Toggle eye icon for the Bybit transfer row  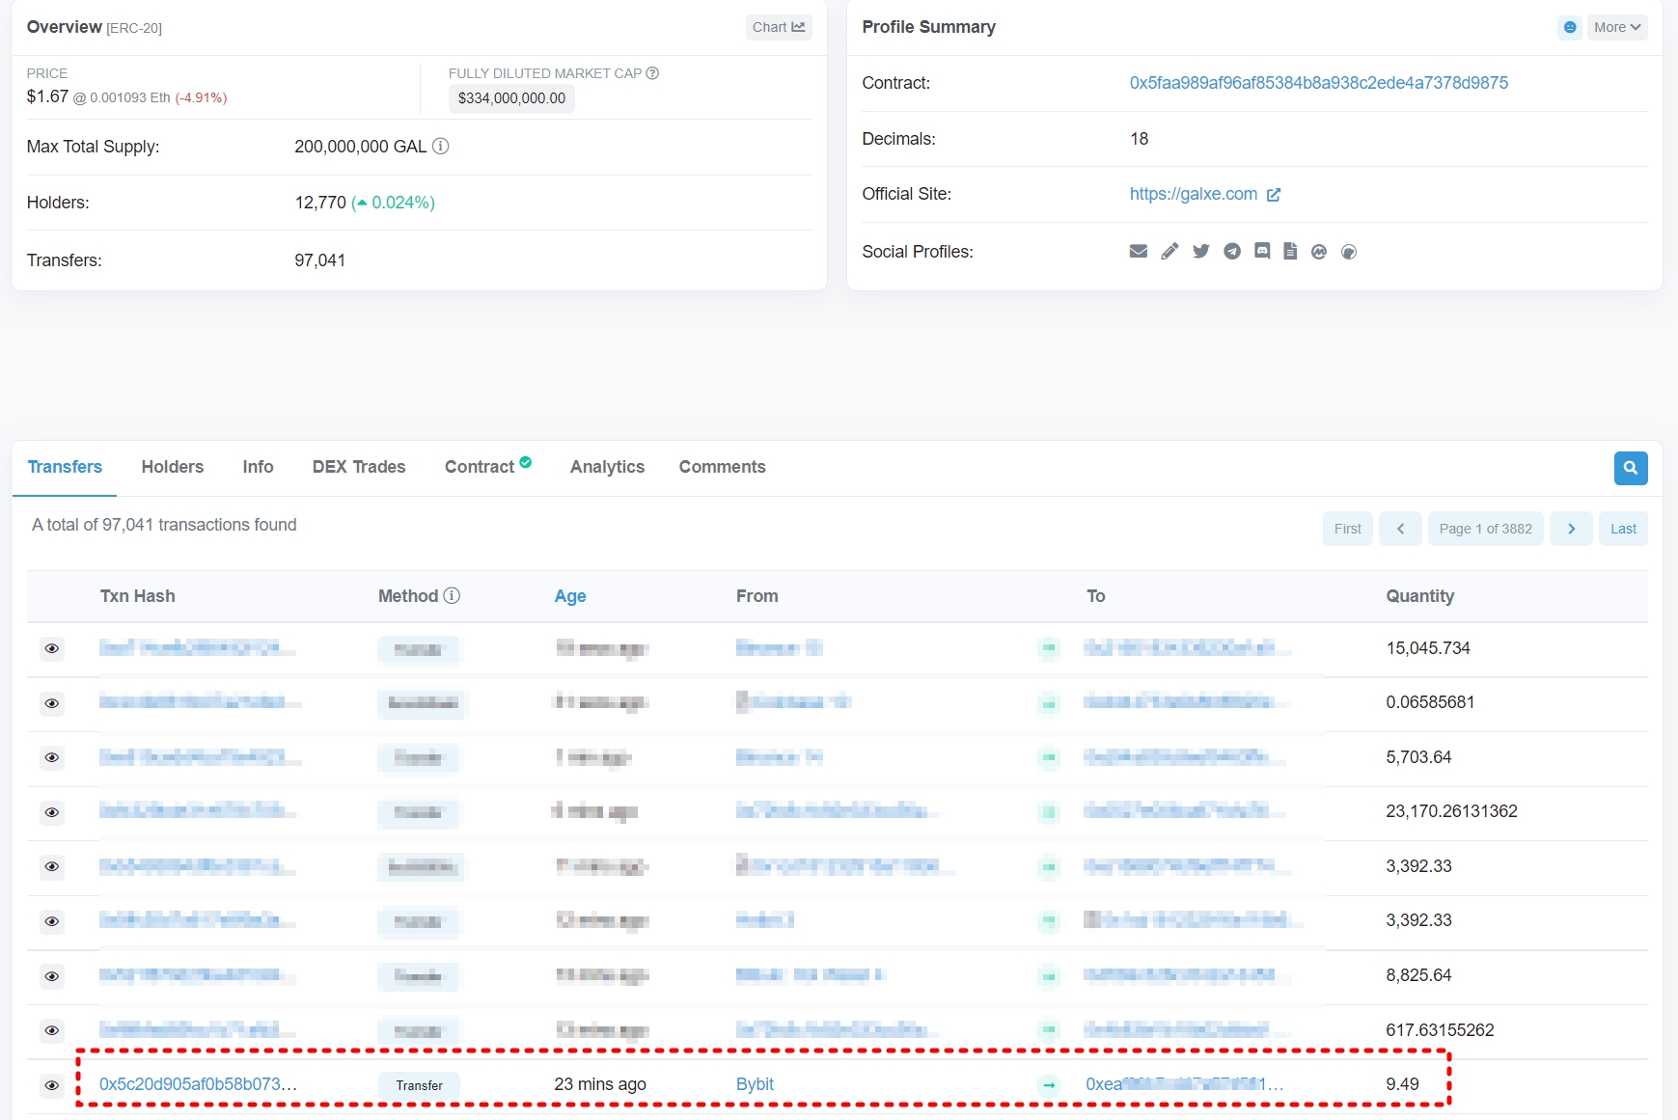point(52,1085)
